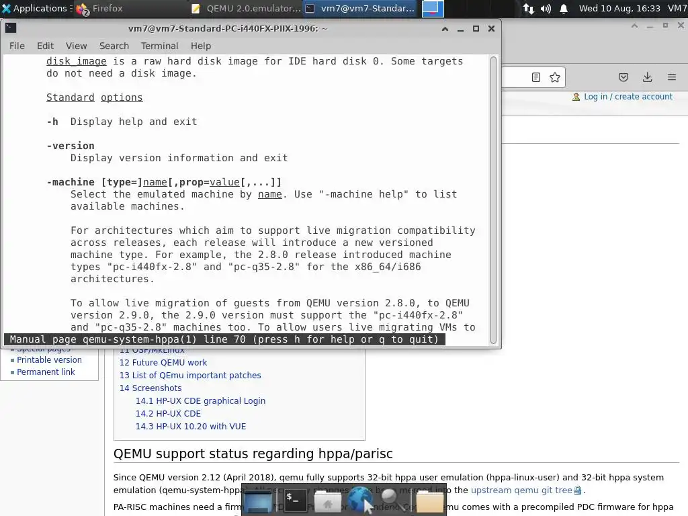Screen dimensions: 688x516
Task: Open the Firefox downloads icon
Action: click(647, 77)
